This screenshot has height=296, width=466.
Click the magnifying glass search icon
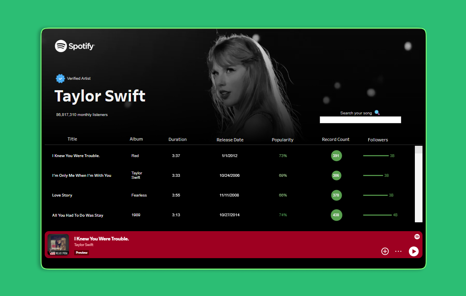pyautogui.click(x=377, y=112)
